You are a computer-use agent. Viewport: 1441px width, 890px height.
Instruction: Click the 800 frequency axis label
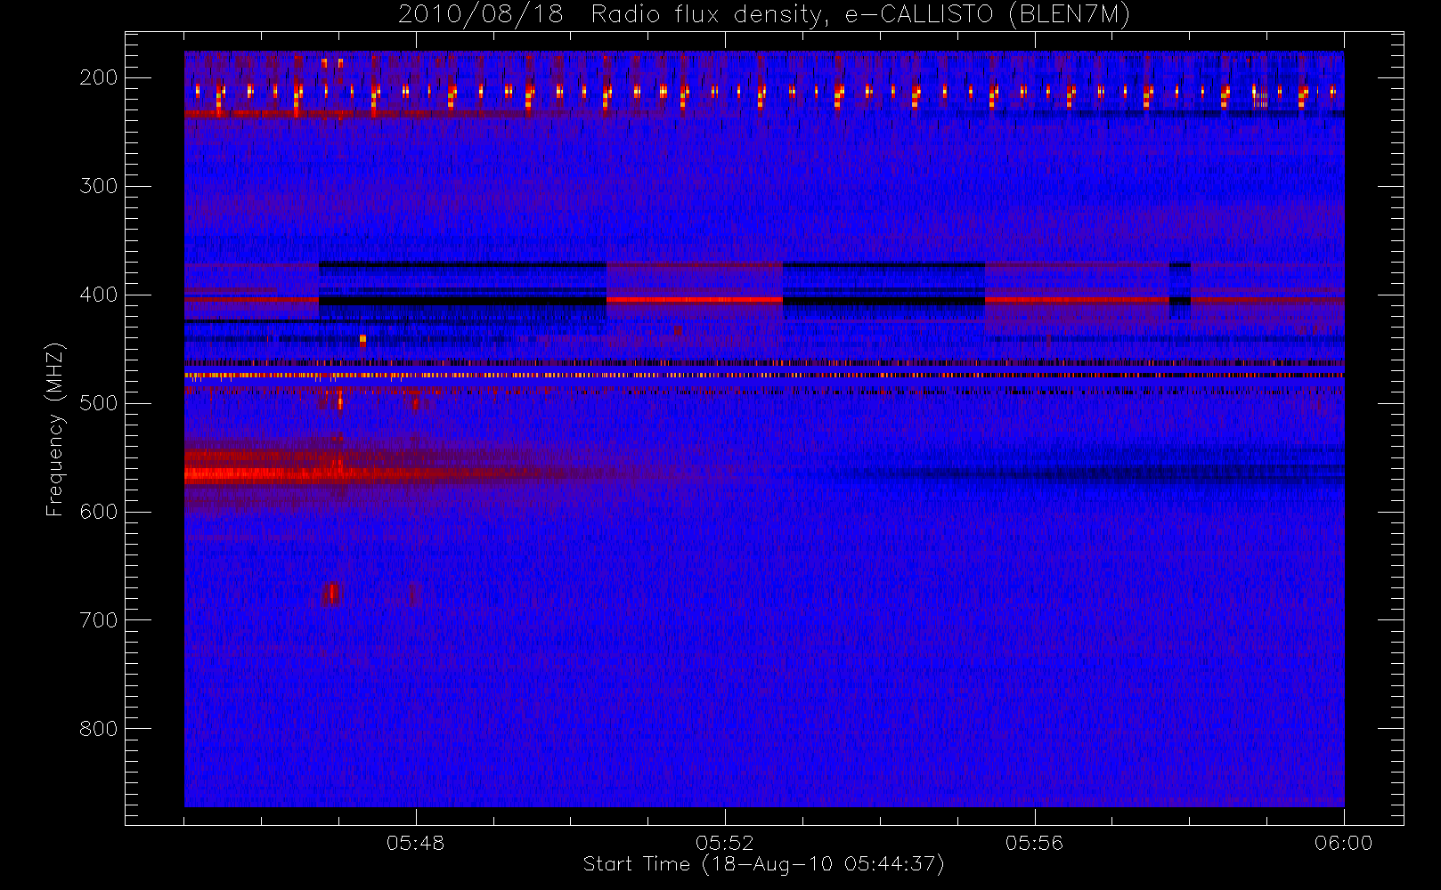99,729
